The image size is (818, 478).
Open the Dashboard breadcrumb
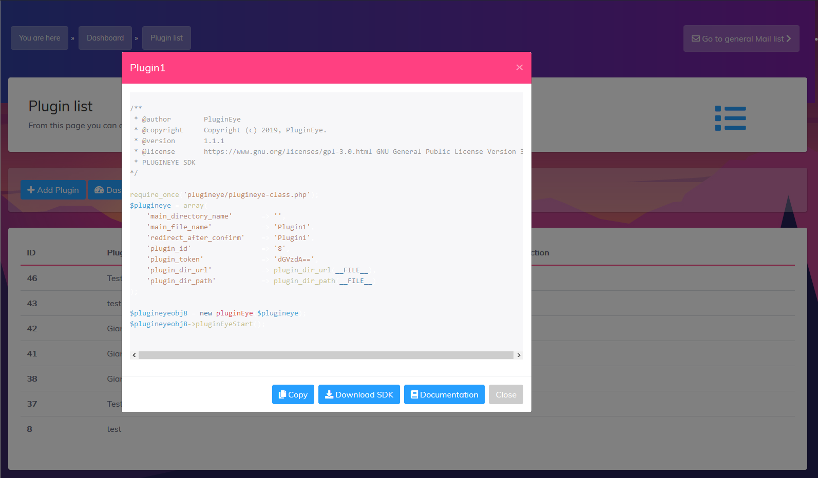(105, 38)
